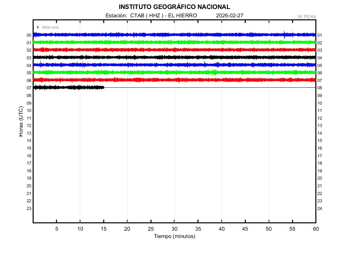The image size is (341, 256).
Task: Click the red 6000 nm/s scale bar
Action: 38,27
